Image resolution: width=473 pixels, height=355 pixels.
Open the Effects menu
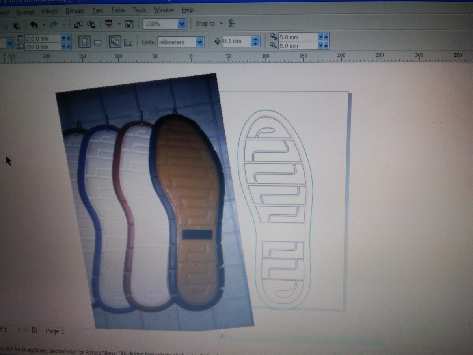click(50, 11)
